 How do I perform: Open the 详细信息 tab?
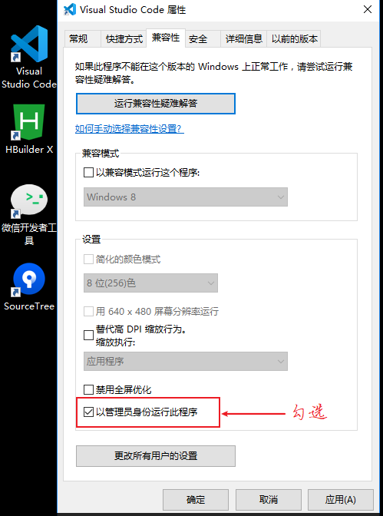pos(243,39)
